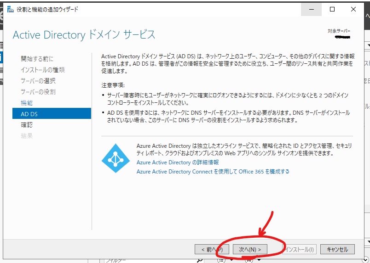Select the サーバーの選択 step
This screenshot has width=370, height=263.
[x=38, y=81]
